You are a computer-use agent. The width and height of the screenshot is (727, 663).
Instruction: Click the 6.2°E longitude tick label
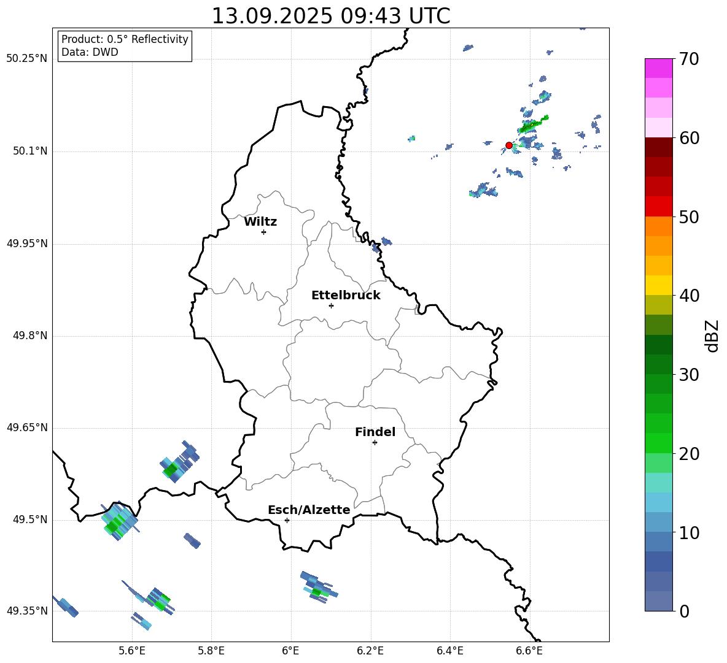coord(371,650)
